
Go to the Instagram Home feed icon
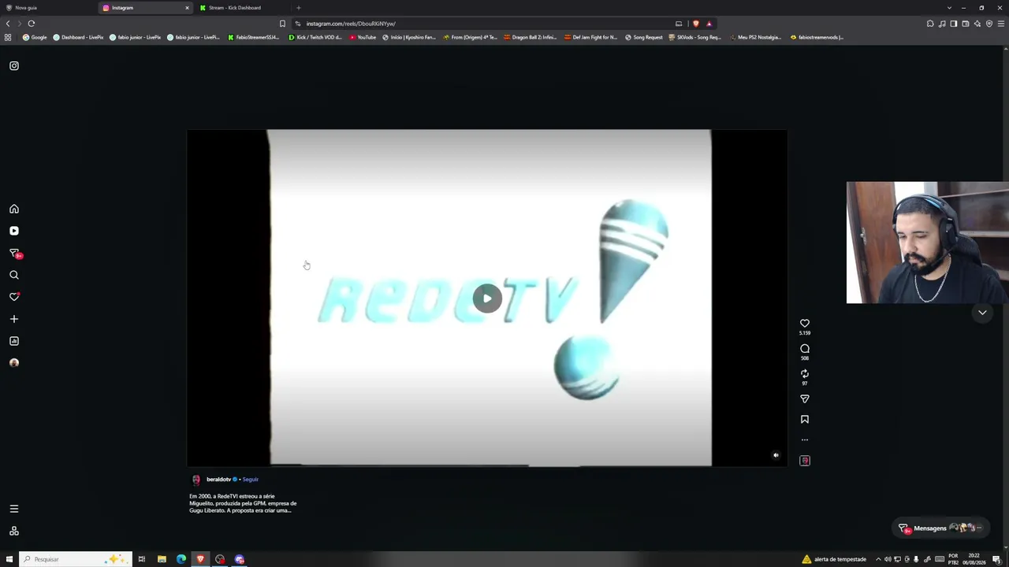point(14,209)
